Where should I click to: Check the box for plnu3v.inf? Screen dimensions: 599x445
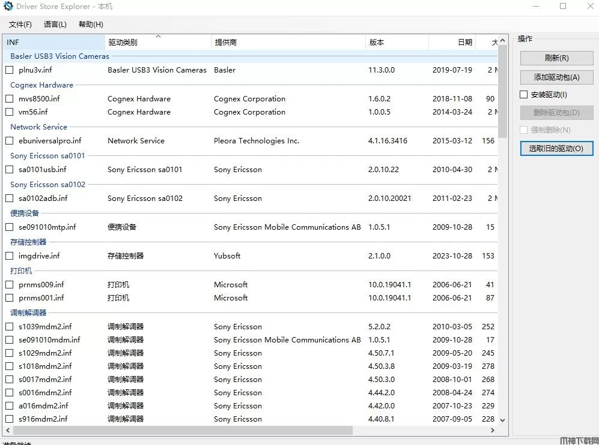pos(10,70)
